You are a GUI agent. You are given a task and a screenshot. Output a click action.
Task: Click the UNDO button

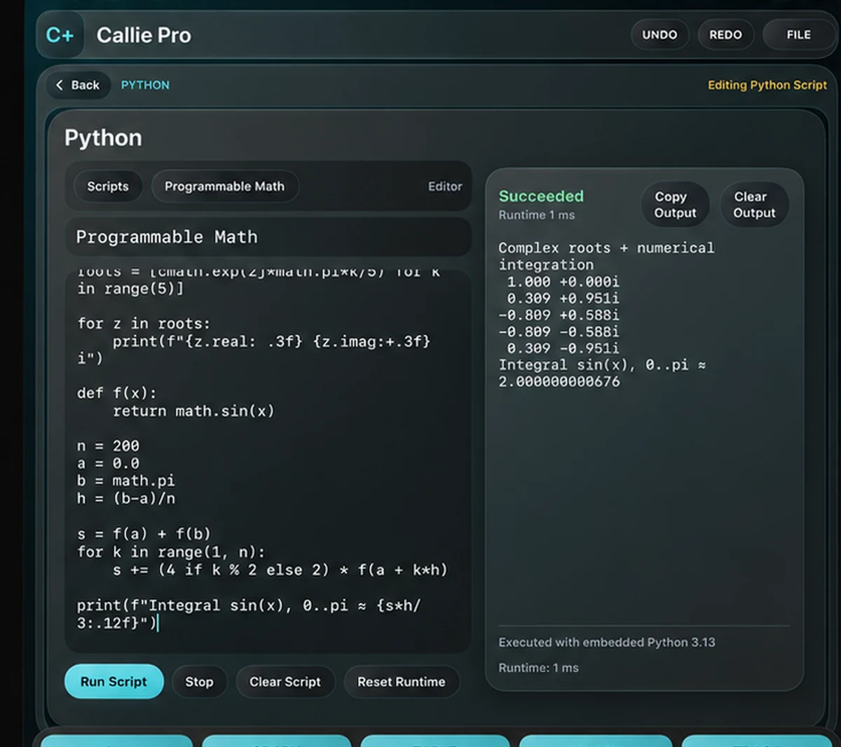click(659, 35)
